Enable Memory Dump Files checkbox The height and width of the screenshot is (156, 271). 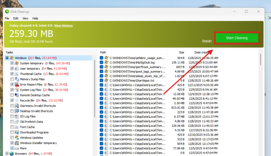click(x=12, y=79)
